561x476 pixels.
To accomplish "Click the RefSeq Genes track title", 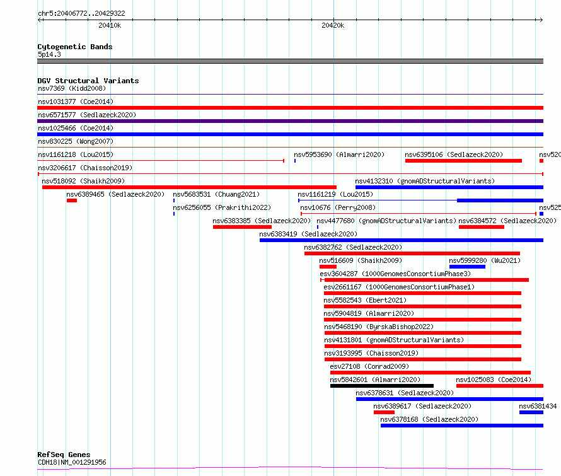I will coord(64,455).
